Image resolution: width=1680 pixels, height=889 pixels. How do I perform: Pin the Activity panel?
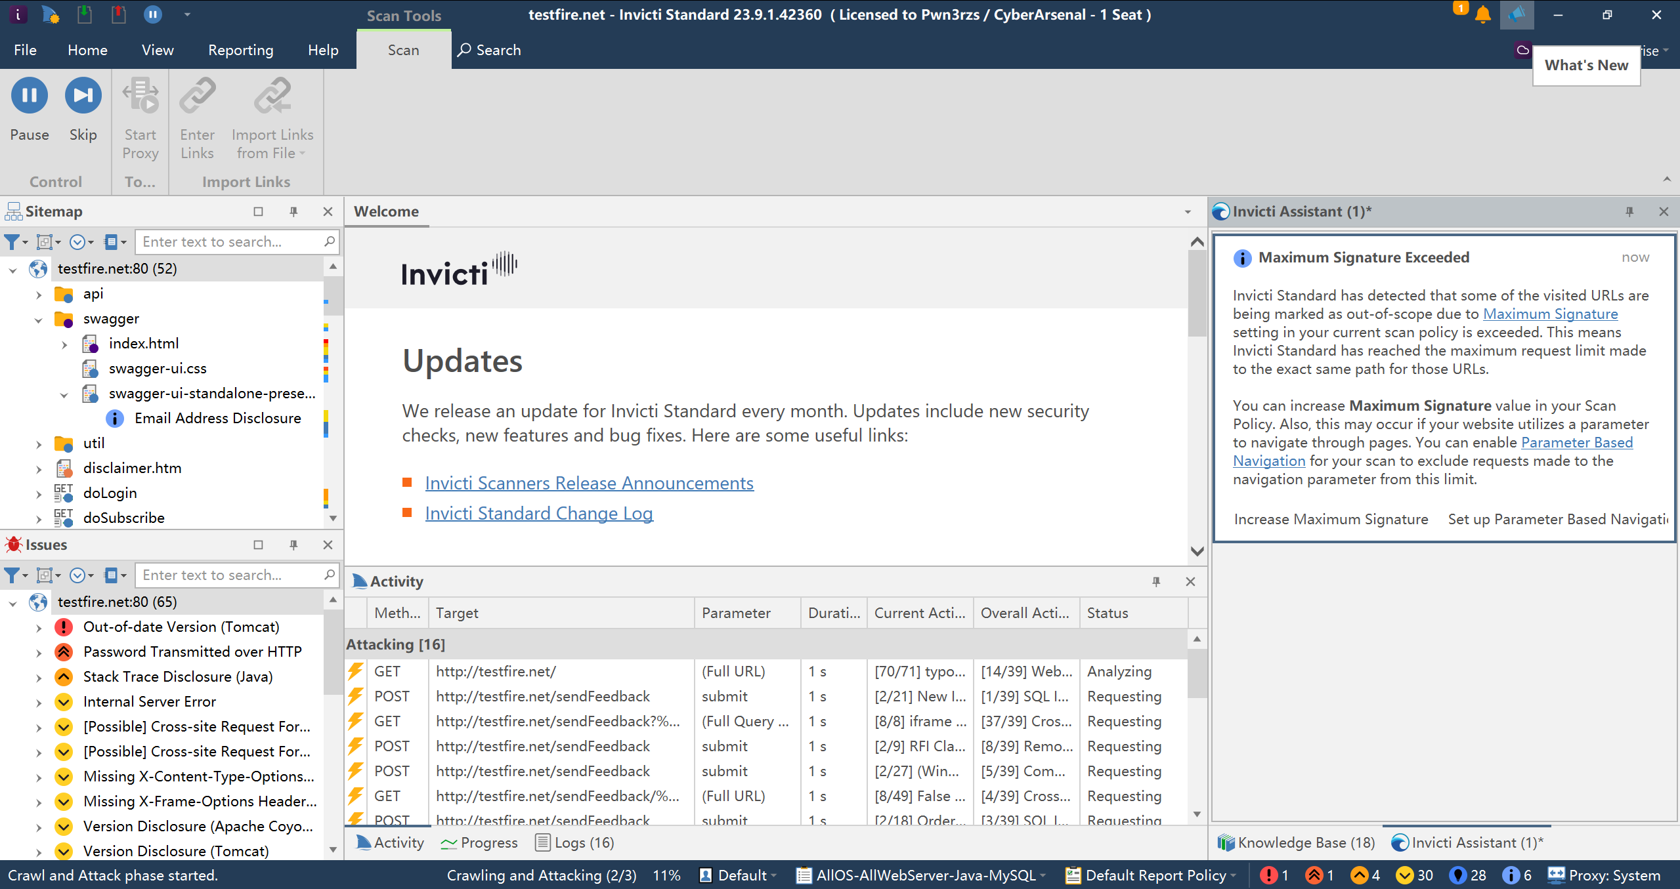coord(1156,581)
